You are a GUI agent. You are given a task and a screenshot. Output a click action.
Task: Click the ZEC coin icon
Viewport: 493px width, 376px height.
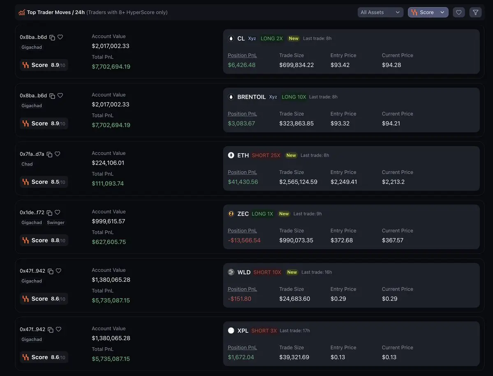(231, 214)
